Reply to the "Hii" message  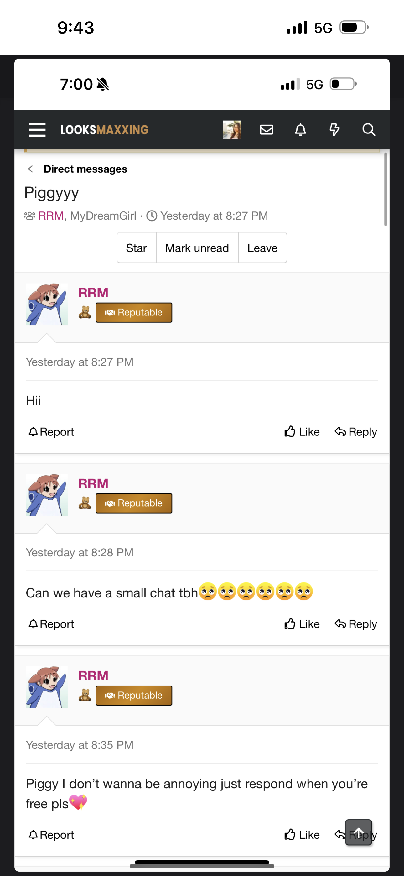coord(356,432)
